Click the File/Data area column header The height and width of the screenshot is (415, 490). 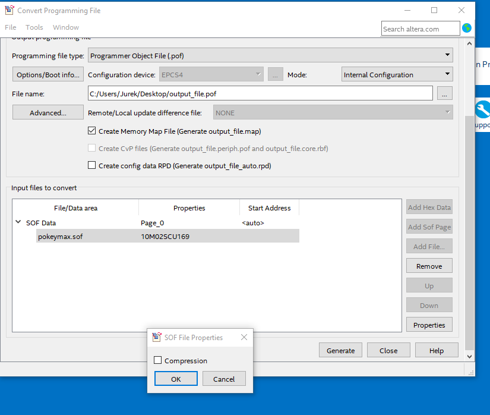pyautogui.click(x=75, y=207)
